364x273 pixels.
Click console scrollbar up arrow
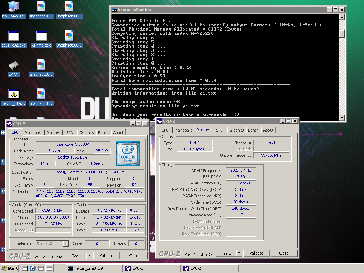tap(342, 17)
